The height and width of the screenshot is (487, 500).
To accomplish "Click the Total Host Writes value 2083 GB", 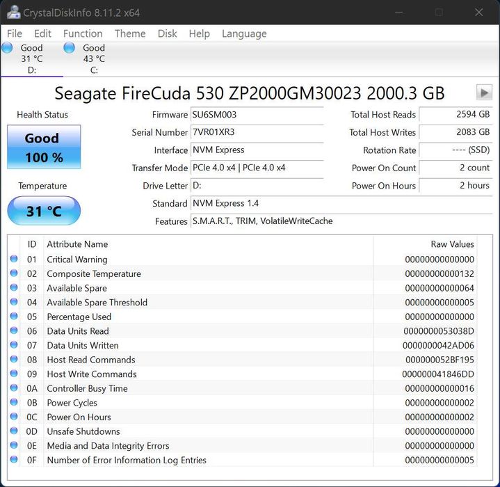I will click(455, 132).
